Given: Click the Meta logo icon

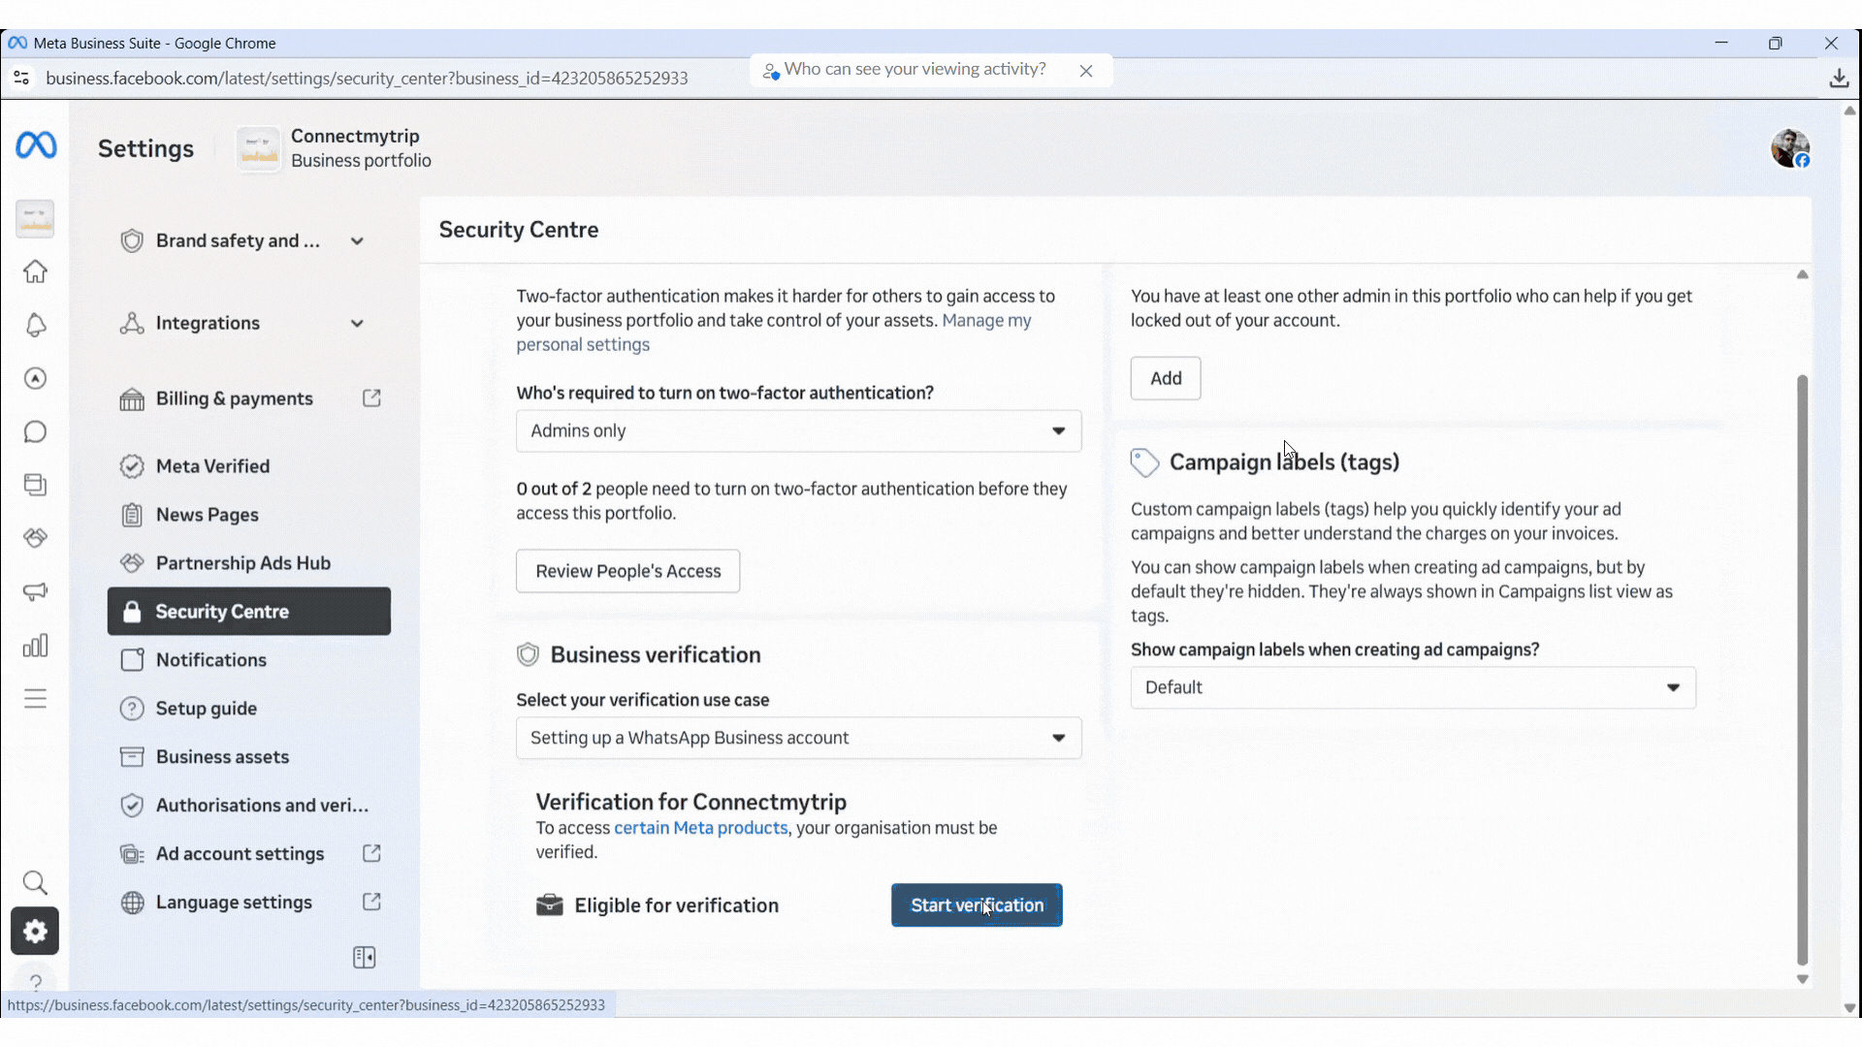Looking at the screenshot, I should [36, 145].
